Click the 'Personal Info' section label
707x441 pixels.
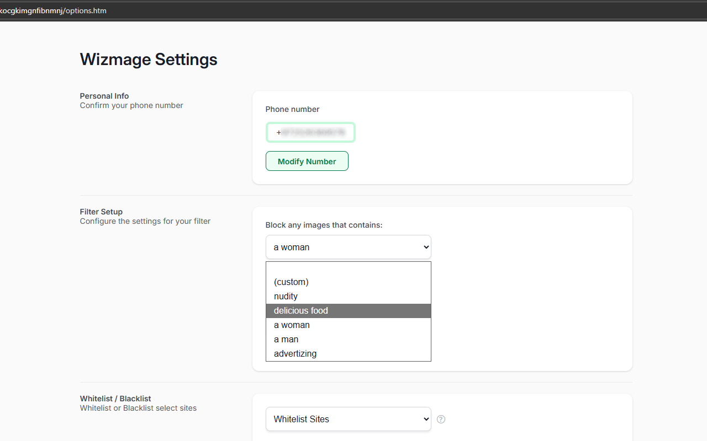104,96
